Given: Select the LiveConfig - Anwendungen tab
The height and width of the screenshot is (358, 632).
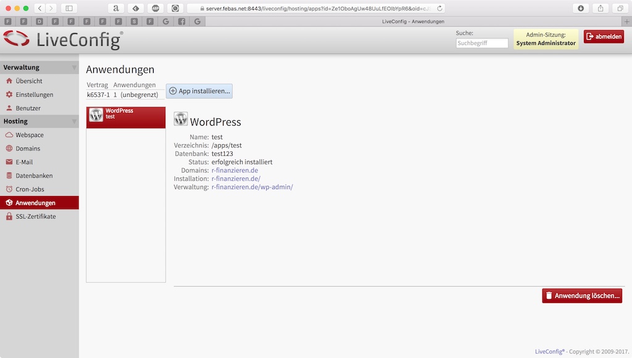Looking at the screenshot, I should tap(413, 22).
